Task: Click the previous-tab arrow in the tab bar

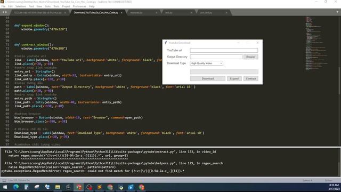Action: tap(3, 12)
